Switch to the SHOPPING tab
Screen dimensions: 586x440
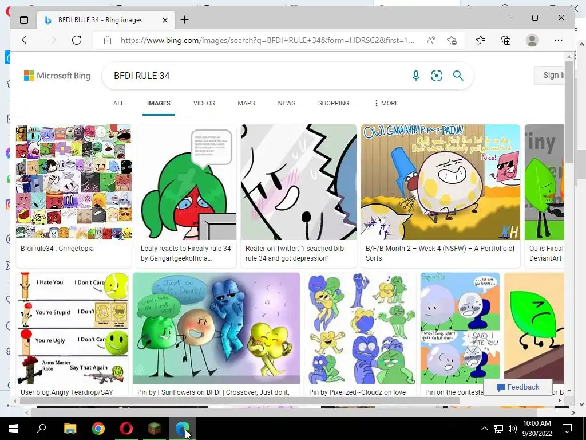tap(334, 103)
